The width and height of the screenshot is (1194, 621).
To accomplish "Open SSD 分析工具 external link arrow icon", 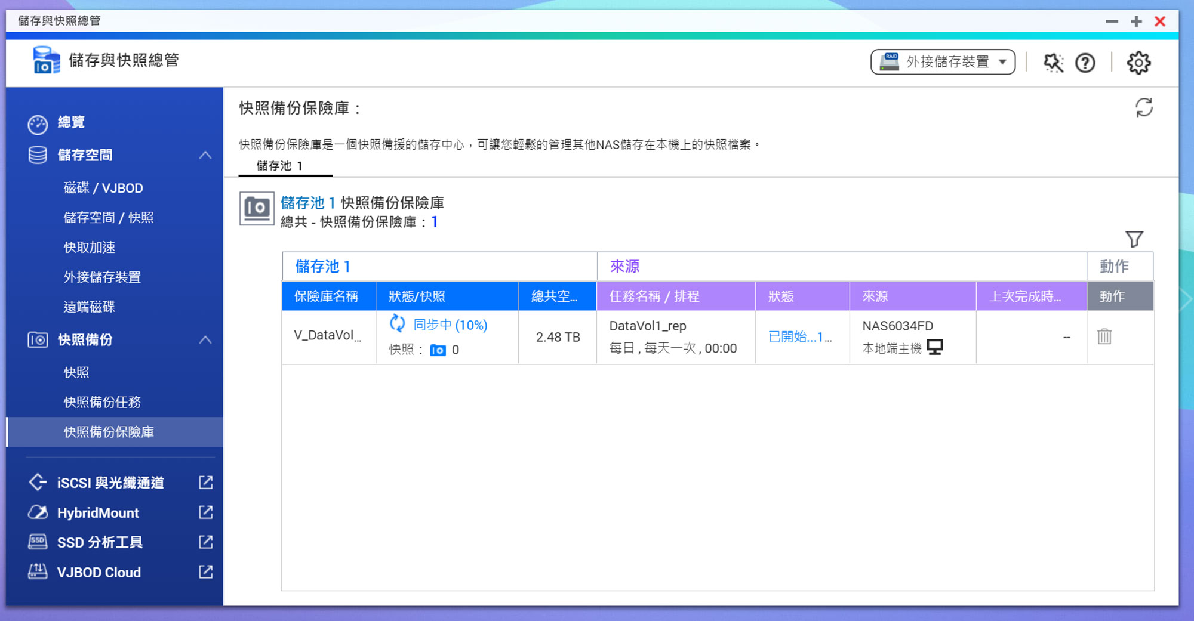I will pyautogui.click(x=205, y=542).
